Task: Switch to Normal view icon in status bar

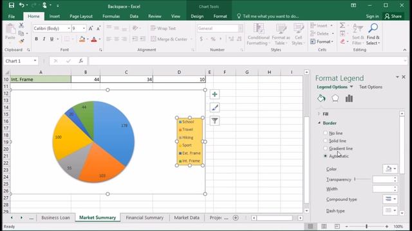Action: pos(310,227)
